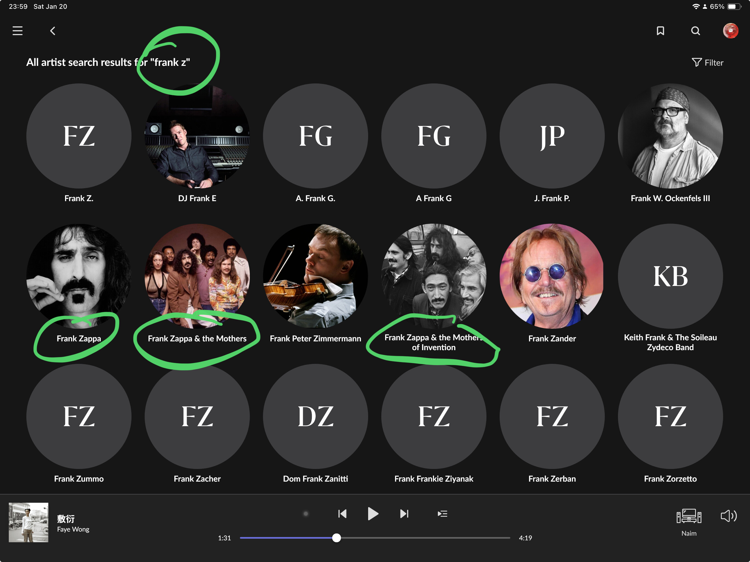Open the A. Frank G. artist avatar

315,136
